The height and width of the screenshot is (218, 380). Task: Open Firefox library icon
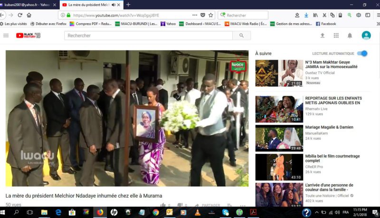click(x=315, y=15)
